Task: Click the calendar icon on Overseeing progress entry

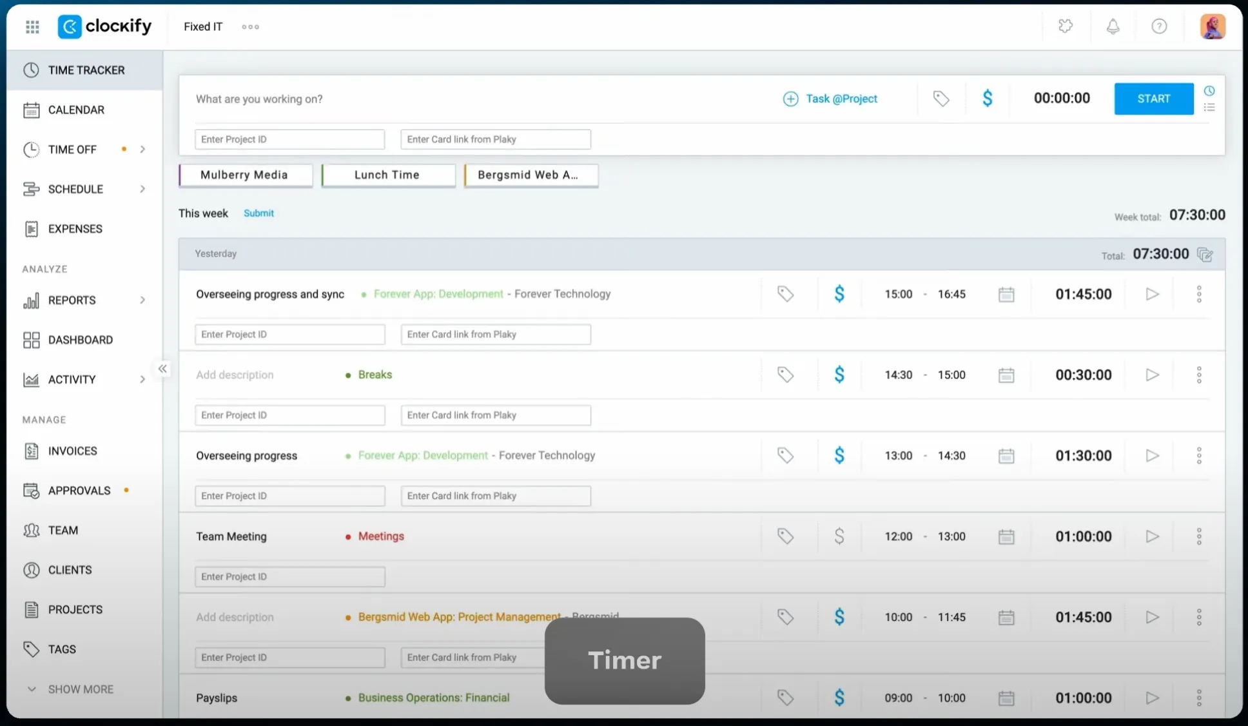Action: pyautogui.click(x=1006, y=455)
